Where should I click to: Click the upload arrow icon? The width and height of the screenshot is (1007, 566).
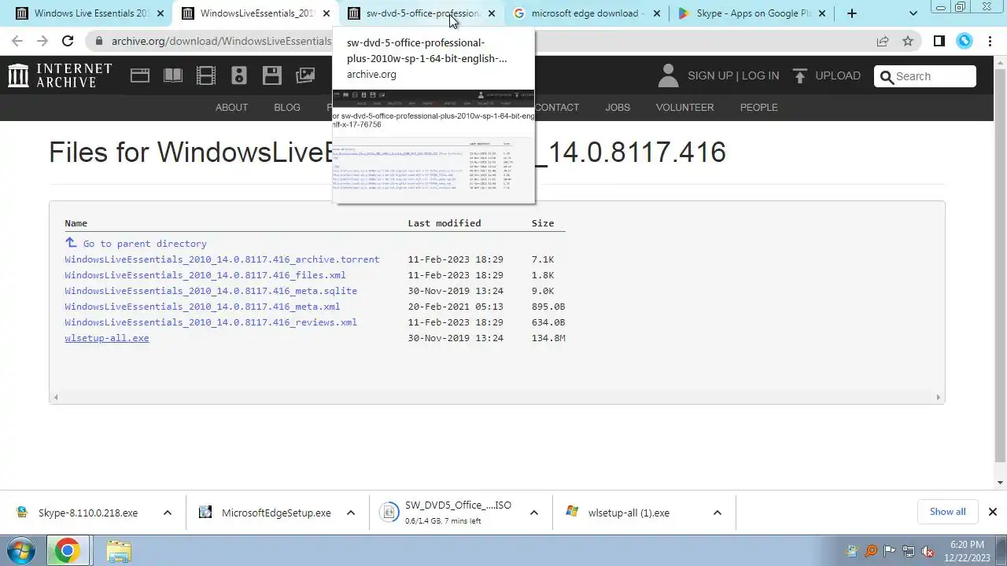pyautogui.click(x=800, y=75)
